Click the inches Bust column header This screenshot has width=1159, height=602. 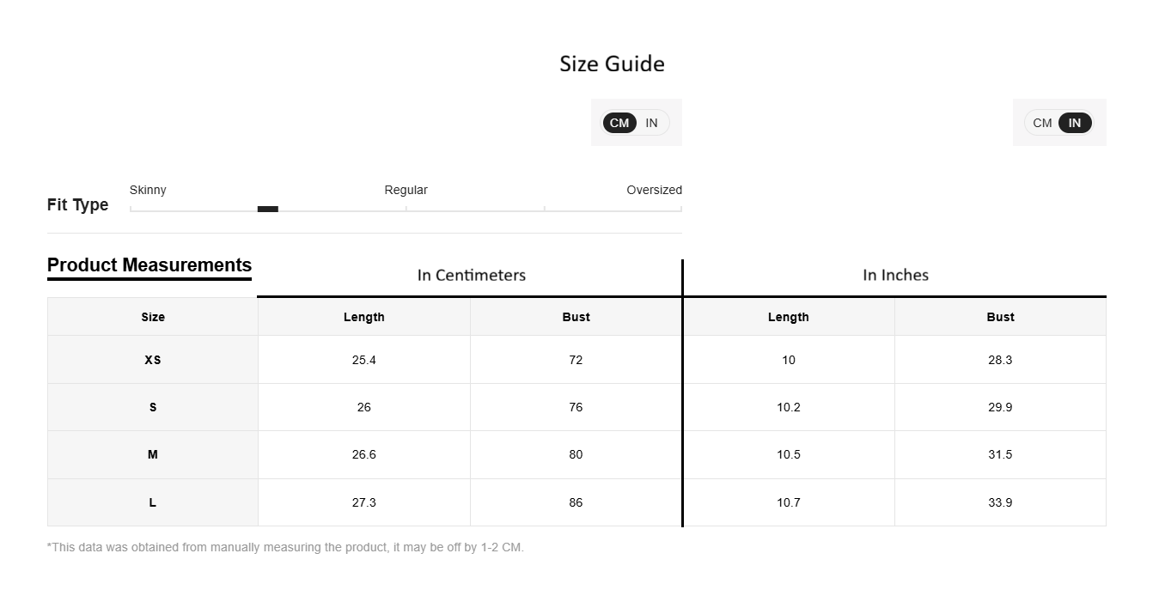coord(1000,317)
